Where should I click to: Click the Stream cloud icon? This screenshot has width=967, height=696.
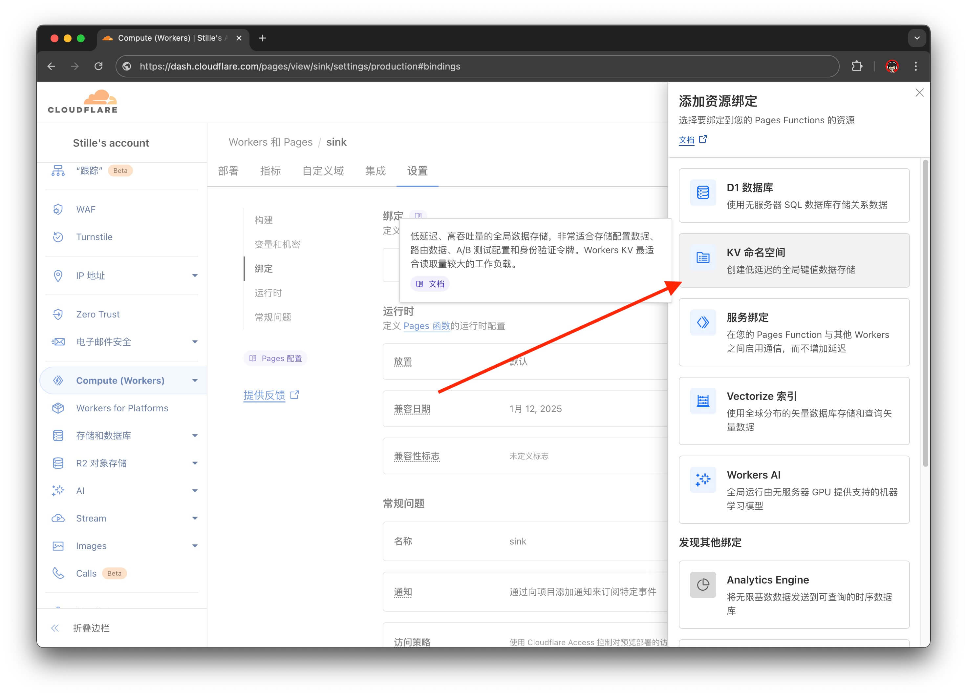pyautogui.click(x=58, y=518)
